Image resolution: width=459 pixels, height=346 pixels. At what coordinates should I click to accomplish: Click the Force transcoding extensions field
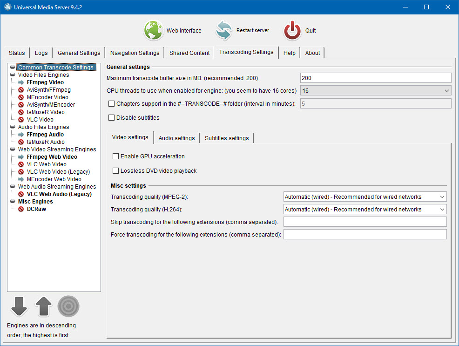click(x=365, y=235)
